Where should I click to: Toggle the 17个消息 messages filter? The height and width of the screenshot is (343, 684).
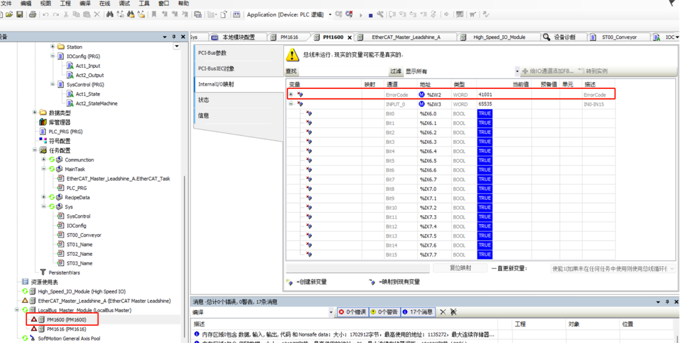pos(418,312)
